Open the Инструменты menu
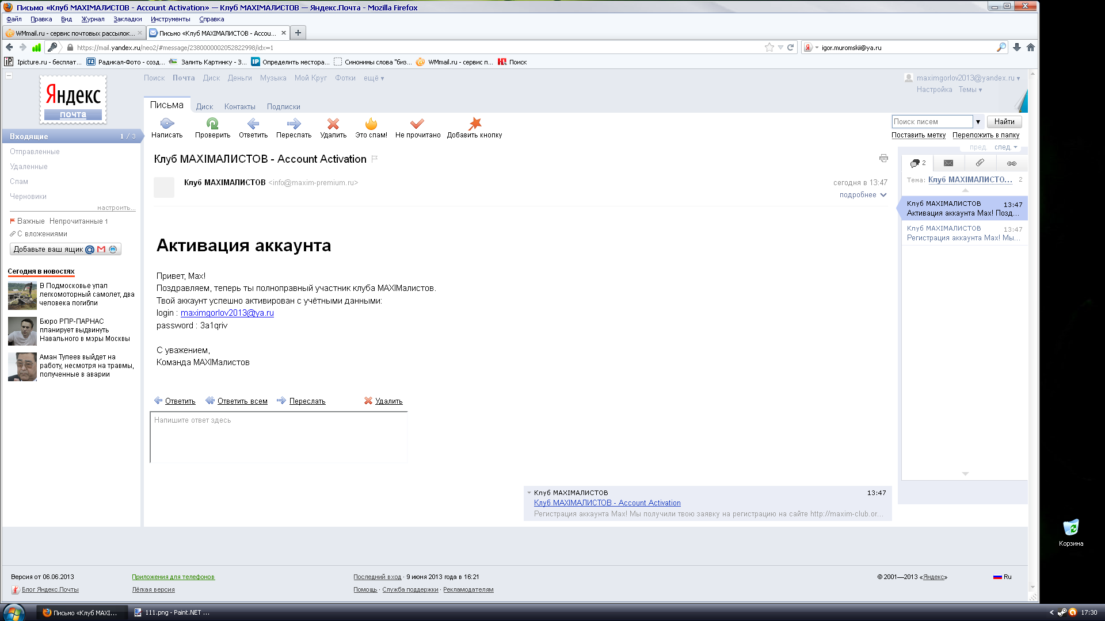The image size is (1105, 621). pos(170,19)
